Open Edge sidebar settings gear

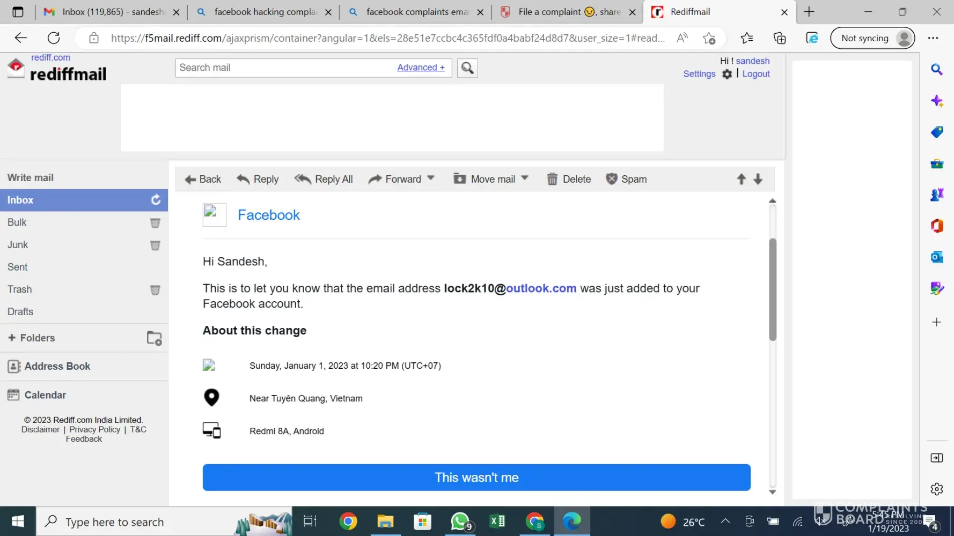tap(937, 489)
